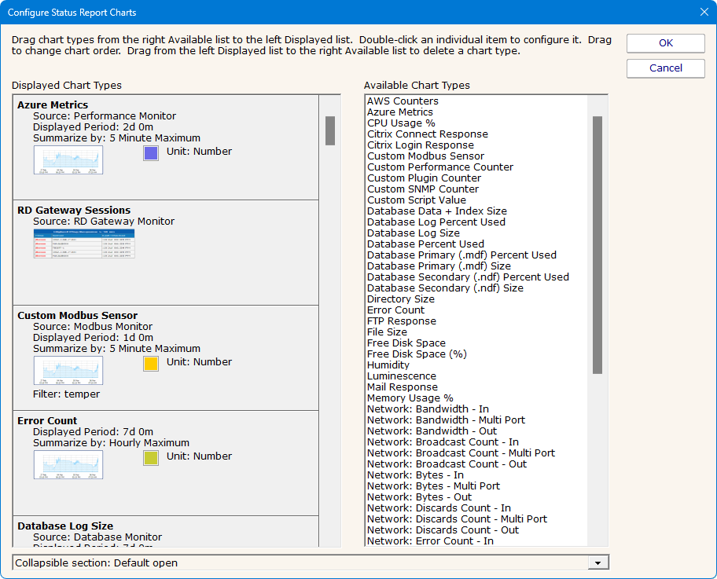Image resolution: width=717 pixels, height=579 pixels.
Task: Pick Network: Bandwidth - Multi Port item
Action: tap(446, 420)
